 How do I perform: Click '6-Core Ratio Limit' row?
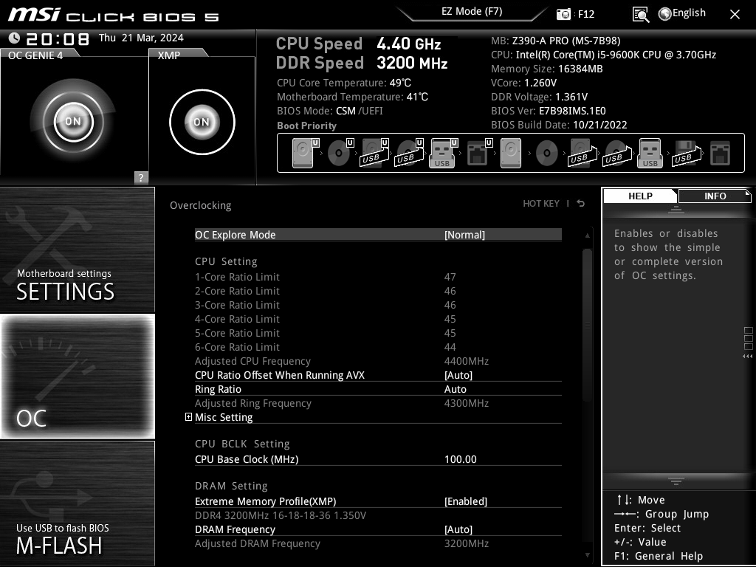point(378,347)
